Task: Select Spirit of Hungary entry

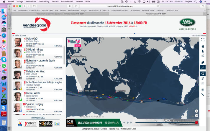Action: pyautogui.click(x=38, y=108)
